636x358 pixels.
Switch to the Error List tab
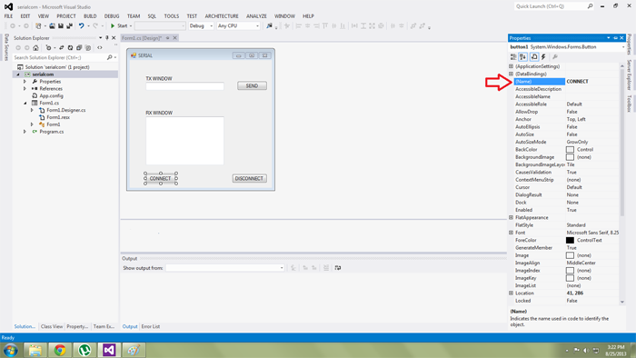[151, 326]
